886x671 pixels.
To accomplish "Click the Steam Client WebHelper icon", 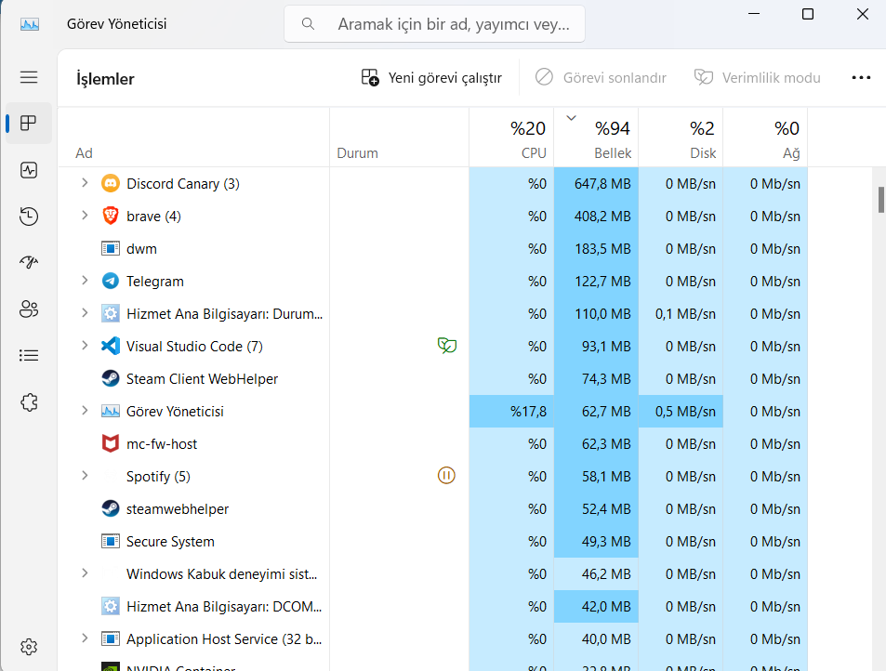I will point(111,378).
